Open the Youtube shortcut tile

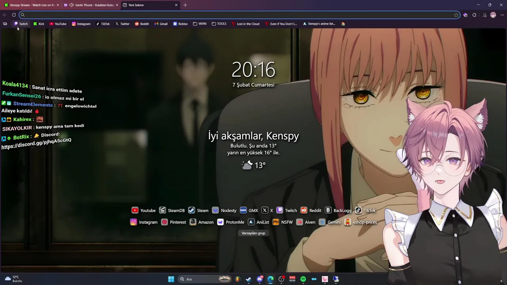coord(143,211)
